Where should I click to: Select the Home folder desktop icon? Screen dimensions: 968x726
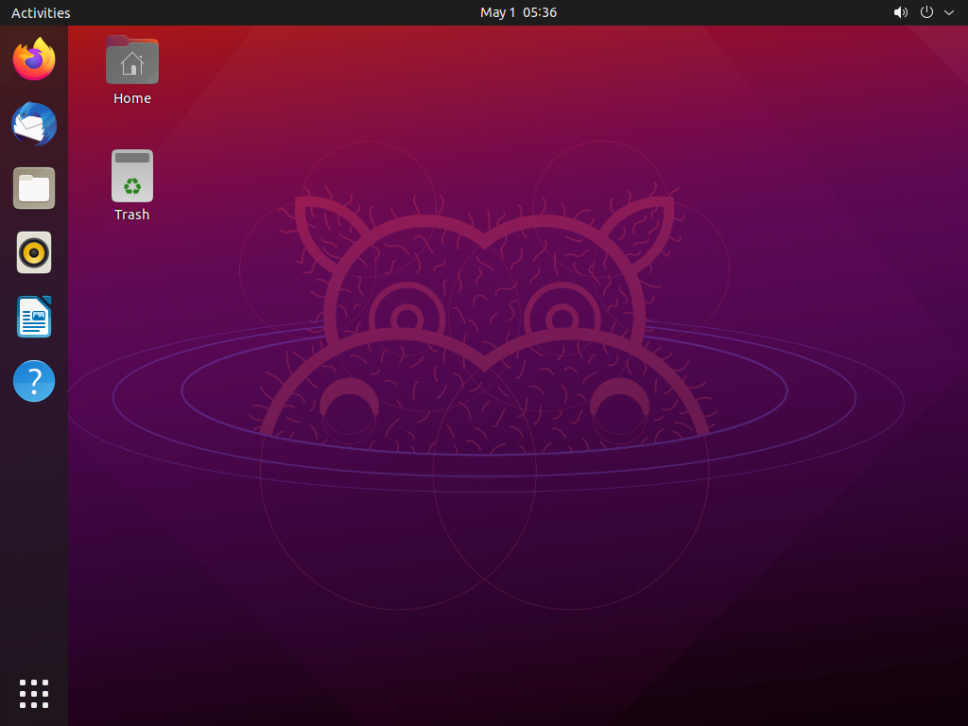coord(132,60)
